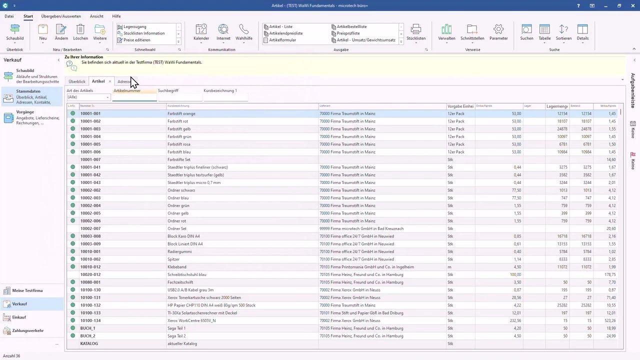640x360 pixels.
Task: Open the Kalender tool
Action: click(201, 33)
